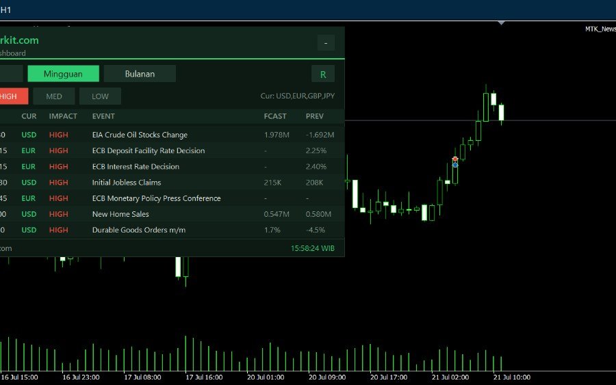Select the Initial Jobless Claims event
The height and width of the screenshot is (385, 616).
[127, 183]
